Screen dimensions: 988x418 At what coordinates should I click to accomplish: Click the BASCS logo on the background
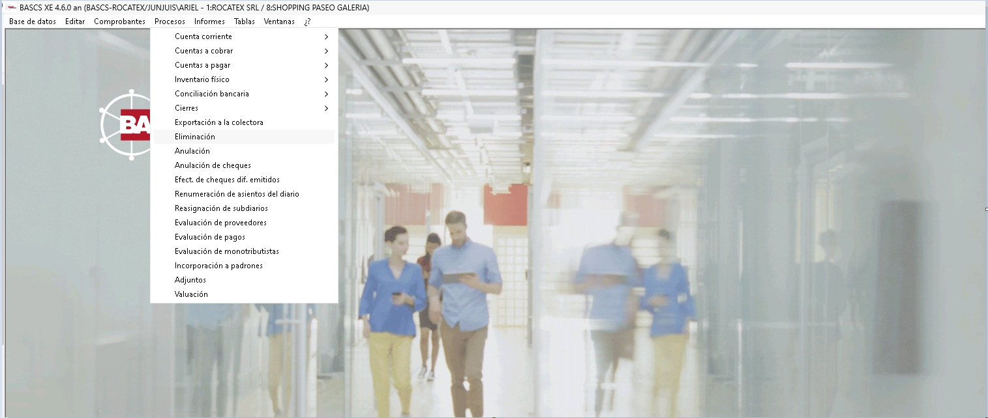coord(126,124)
